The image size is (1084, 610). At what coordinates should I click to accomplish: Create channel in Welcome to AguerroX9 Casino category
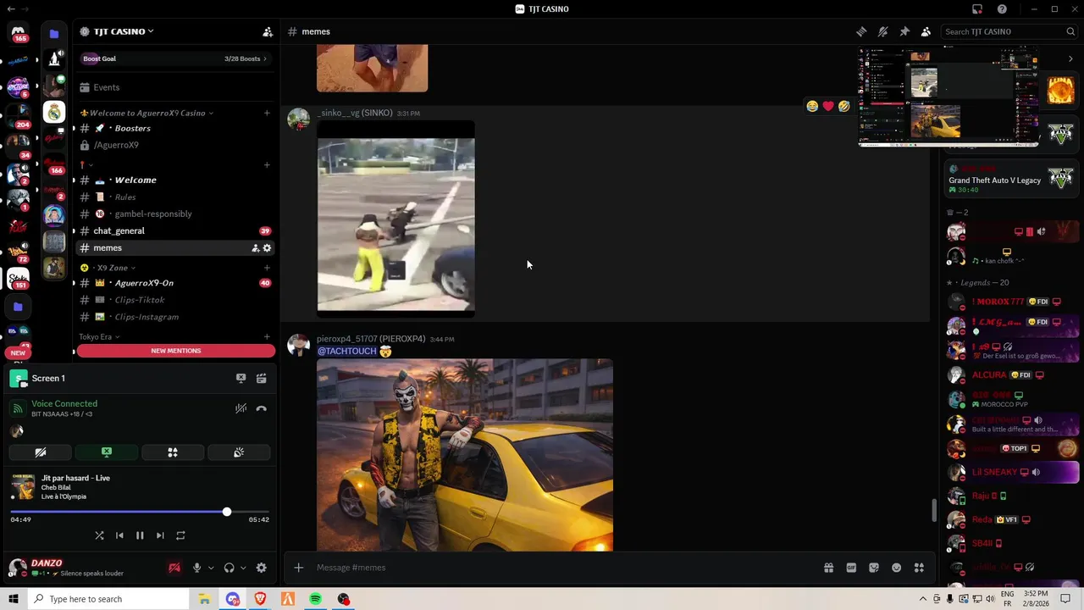(267, 113)
